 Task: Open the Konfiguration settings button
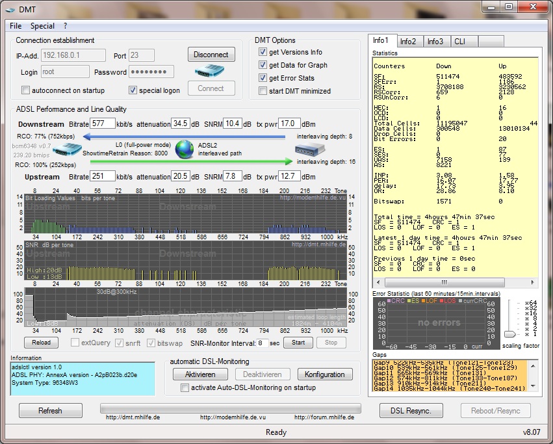tap(325, 374)
